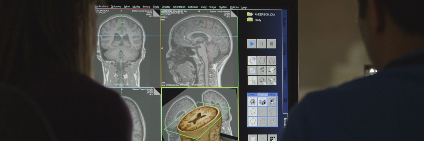
Task: Click the sphere pan hand tool icon
Action: click(x=272, y=80)
